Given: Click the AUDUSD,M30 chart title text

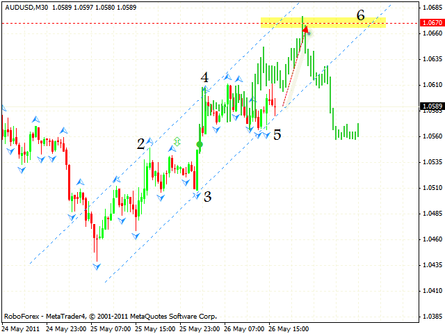Looking at the screenshot, I should point(26,8).
